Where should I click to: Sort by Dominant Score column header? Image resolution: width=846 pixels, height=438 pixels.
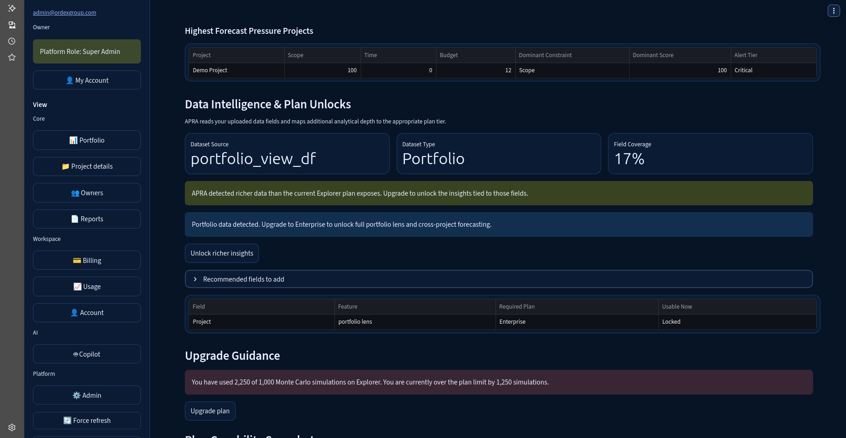(680, 55)
